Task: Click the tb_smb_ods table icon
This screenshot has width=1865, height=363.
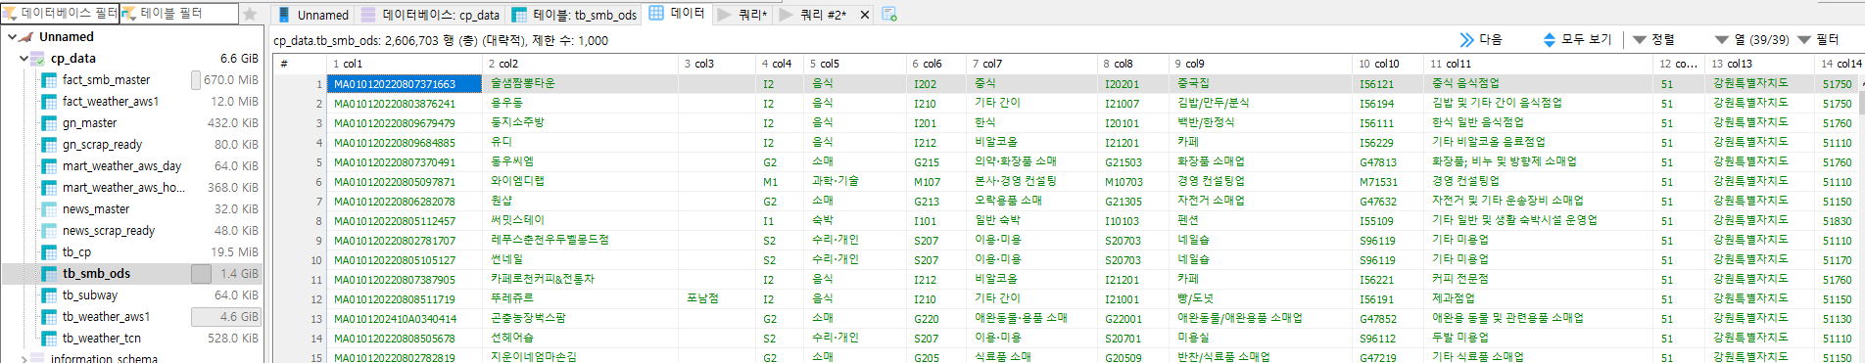Action: (x=49, y=274)
